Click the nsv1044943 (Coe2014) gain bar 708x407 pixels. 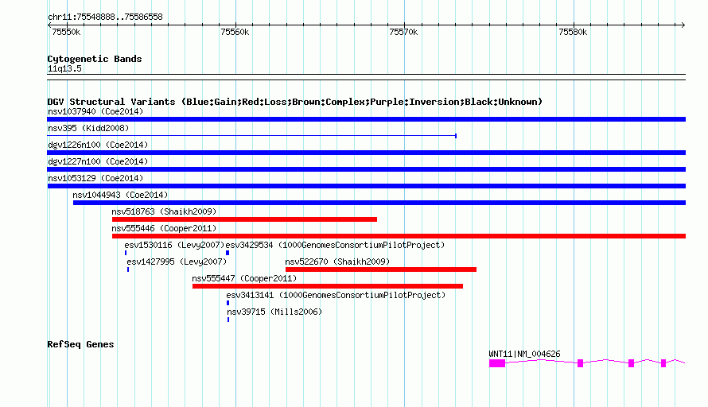379,203
